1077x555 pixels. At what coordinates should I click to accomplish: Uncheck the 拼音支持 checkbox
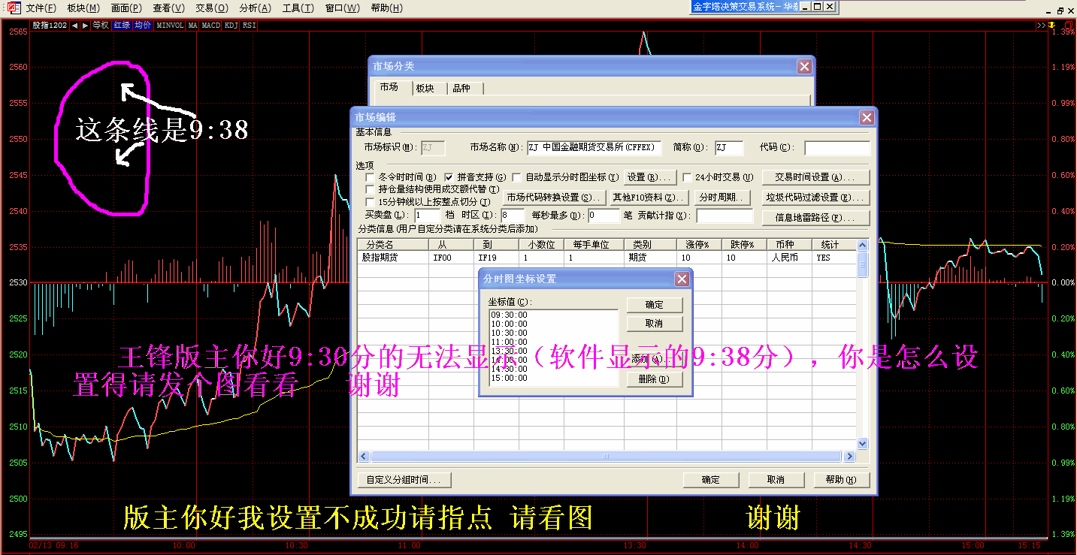coord(449,178)
